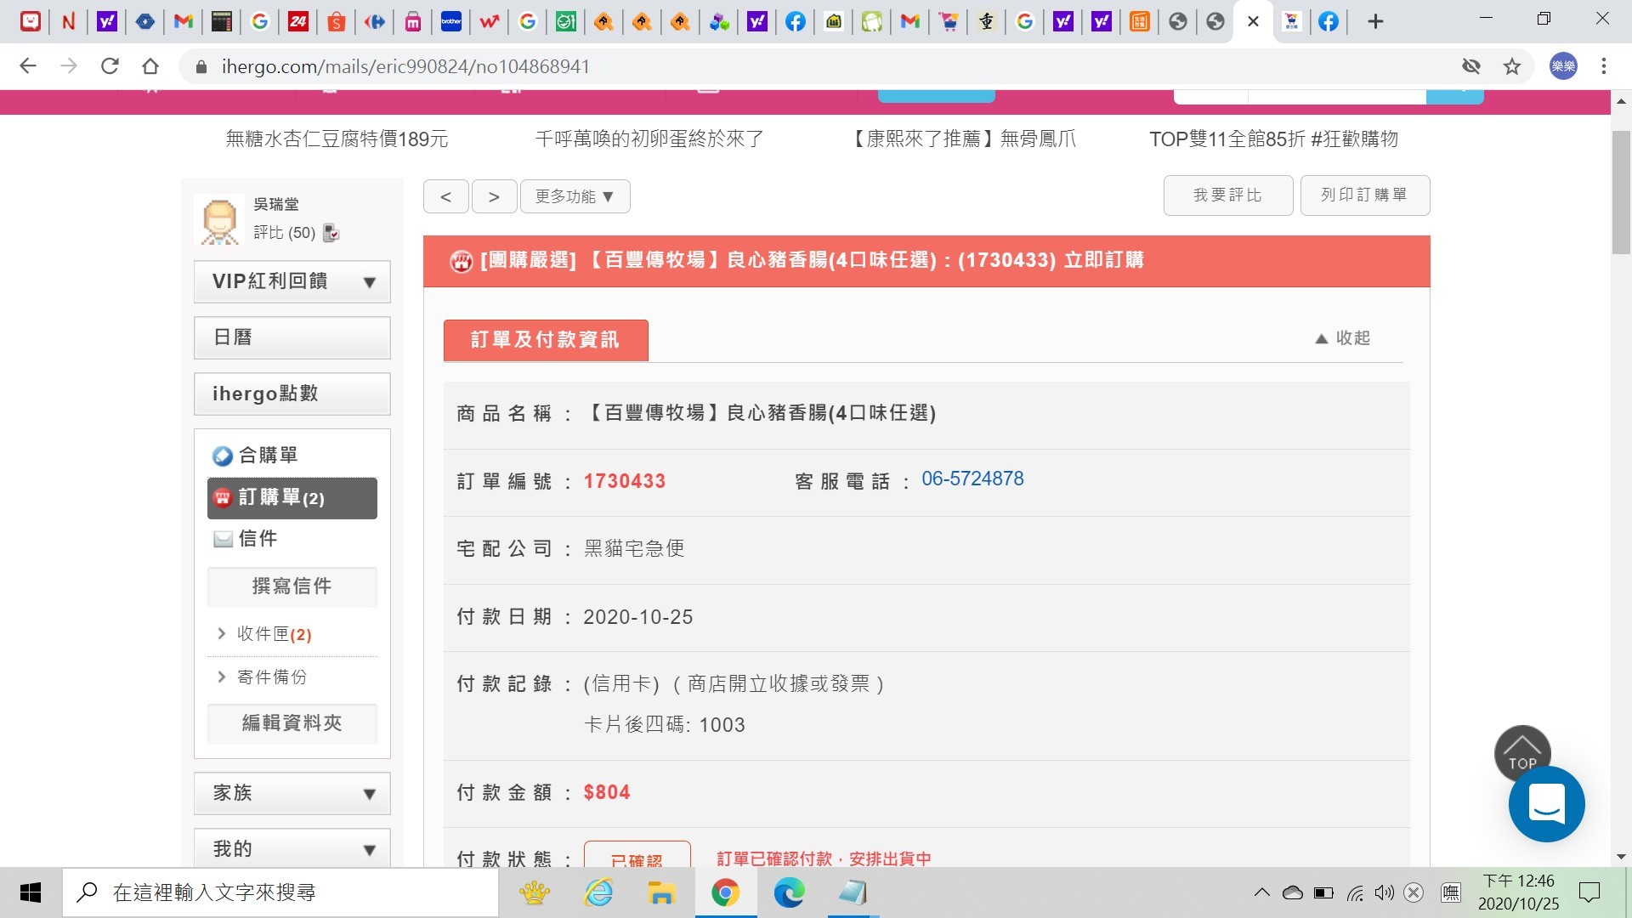Open the blue chat support widget
The image size is (1632, 918).
(x=1546, y=804)
